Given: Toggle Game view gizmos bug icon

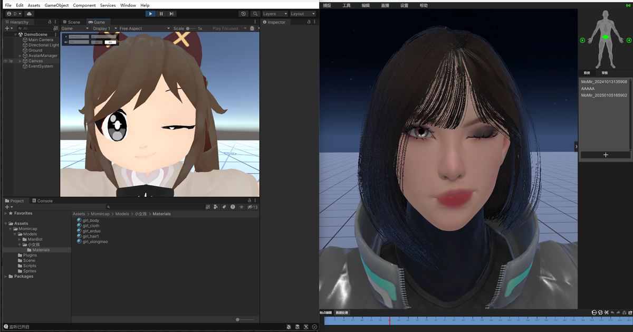Looking at the screenshot, I should pos(252,29).
